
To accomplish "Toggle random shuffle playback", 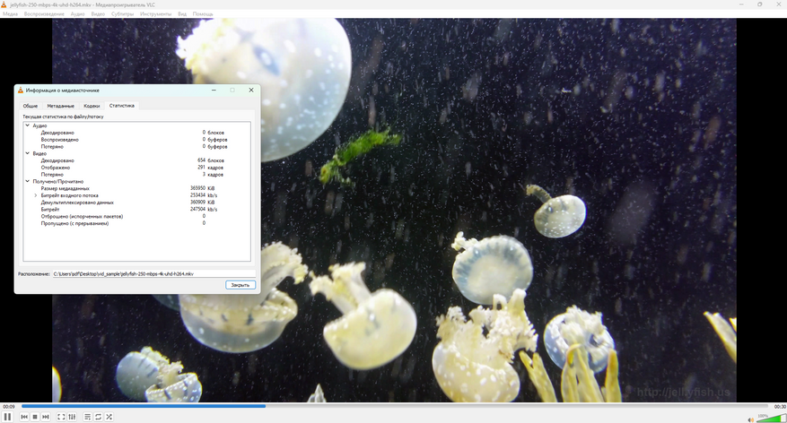I will (109, 417).
